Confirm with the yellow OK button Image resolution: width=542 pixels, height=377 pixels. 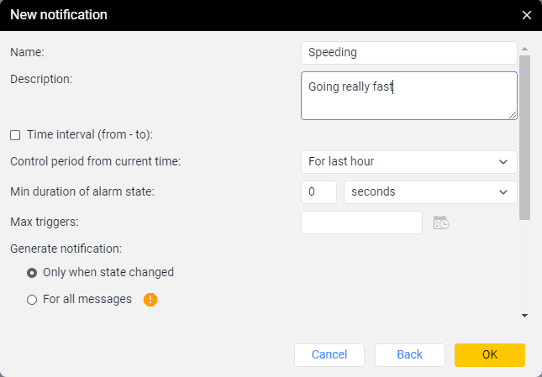tap(490, 354)
